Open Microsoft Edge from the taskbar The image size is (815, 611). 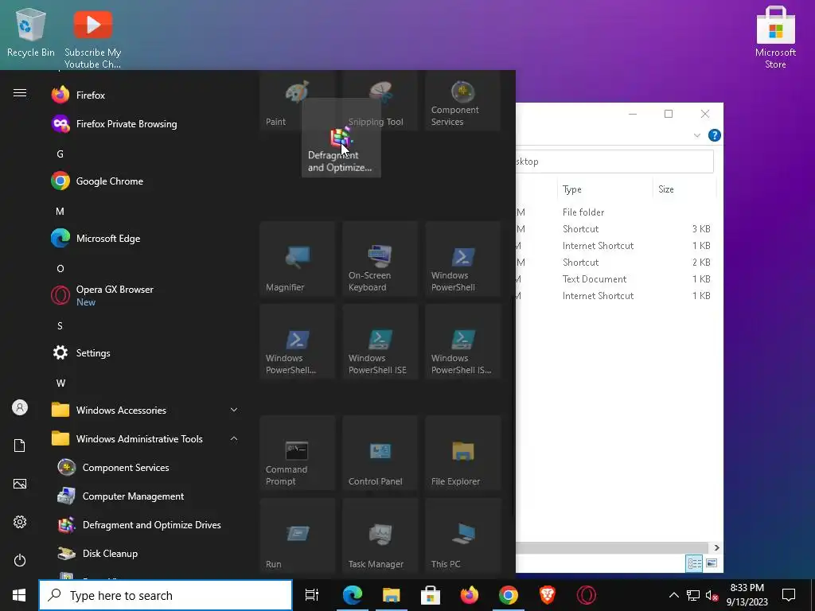352,595
